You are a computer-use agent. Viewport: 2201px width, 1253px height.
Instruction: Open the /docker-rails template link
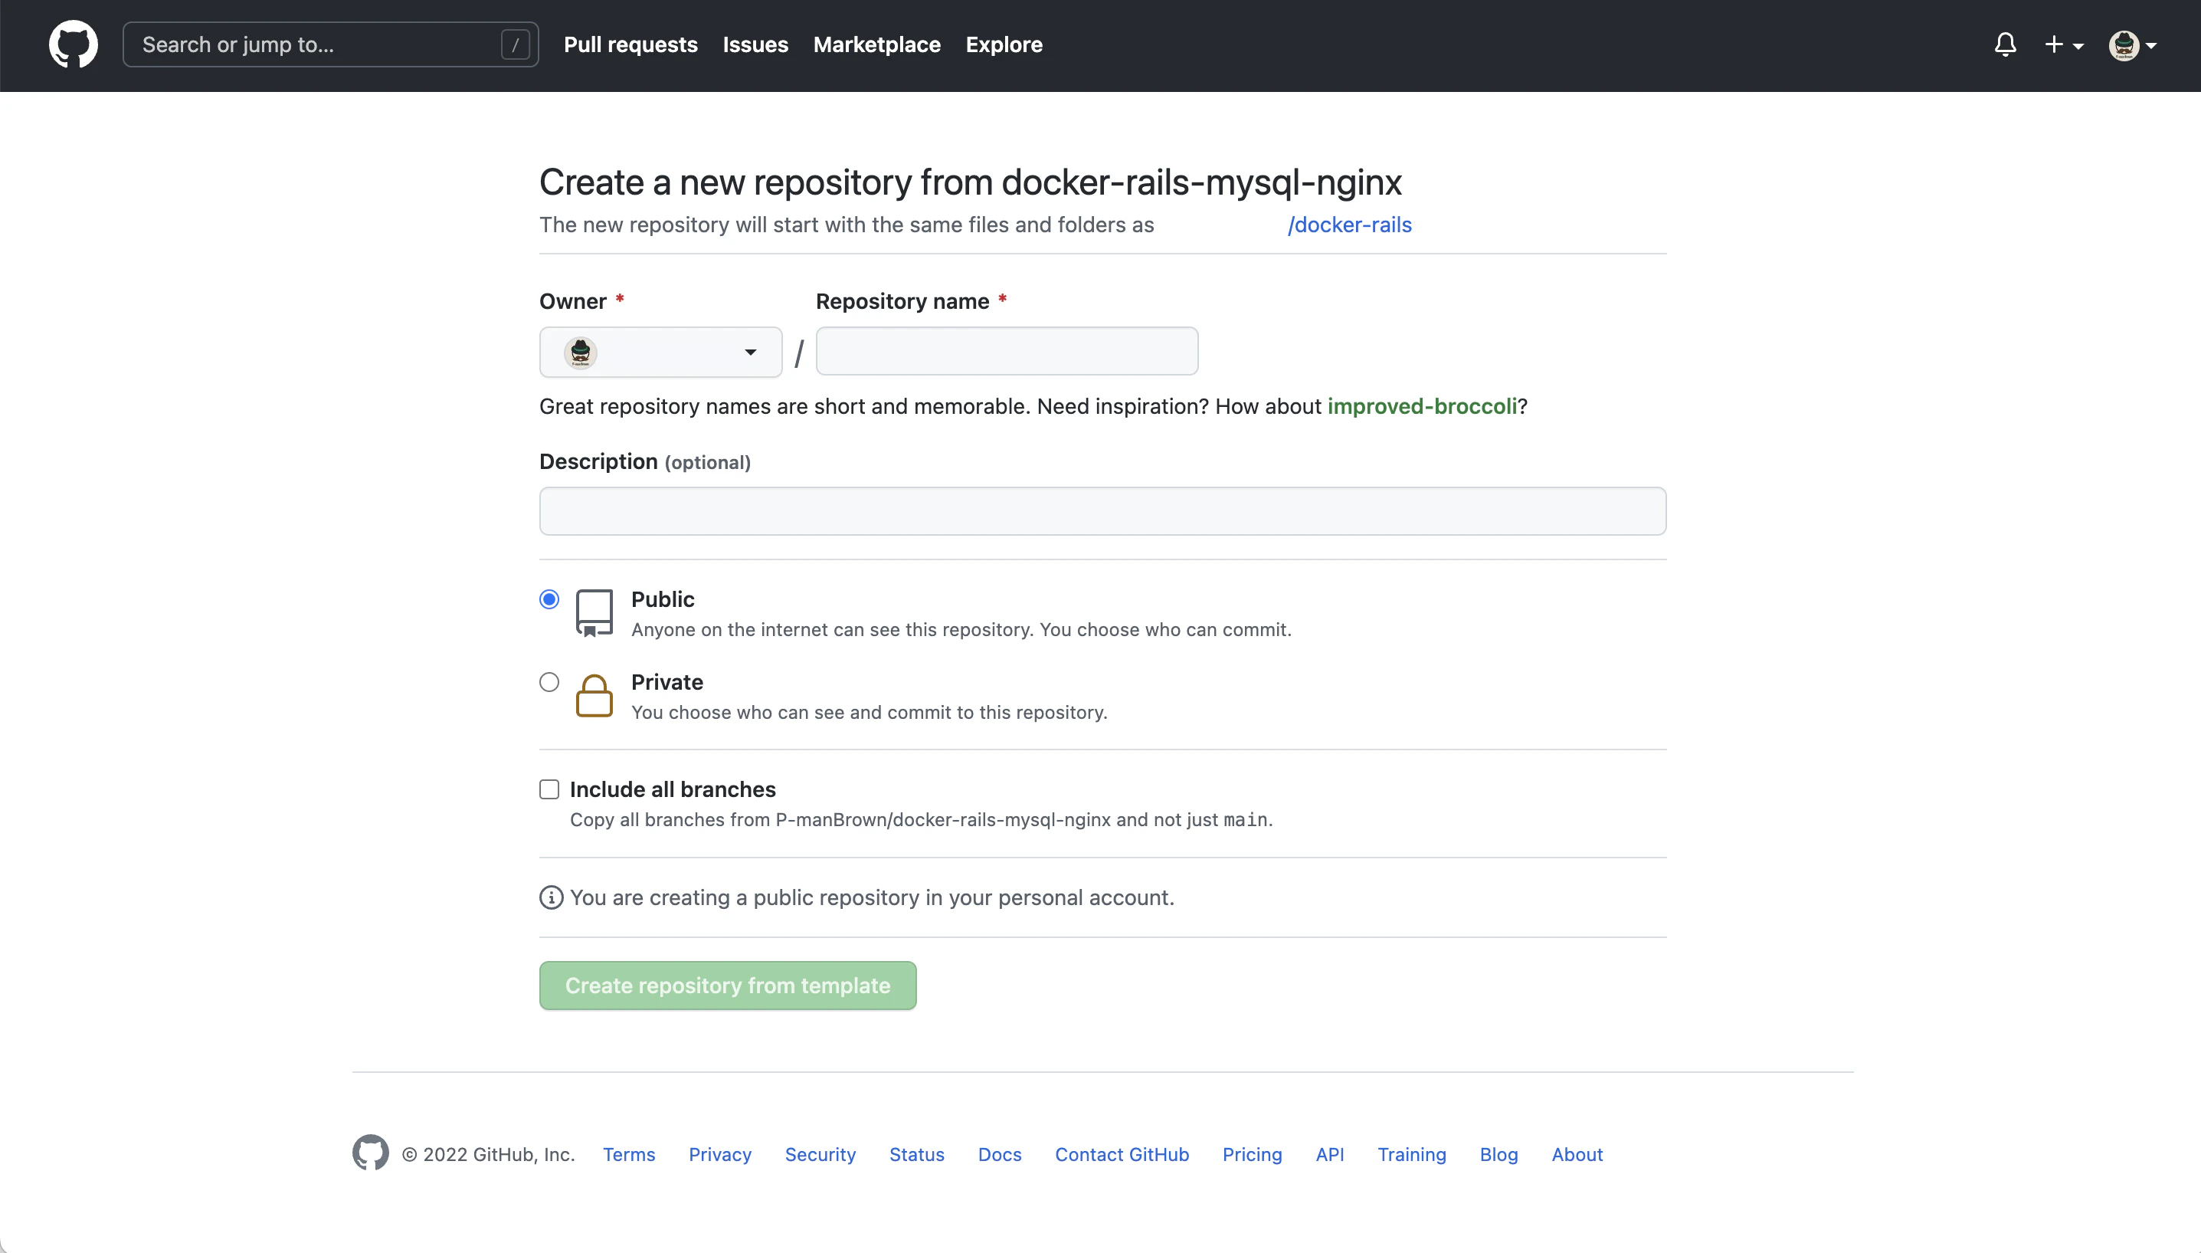coord(1350,225)
